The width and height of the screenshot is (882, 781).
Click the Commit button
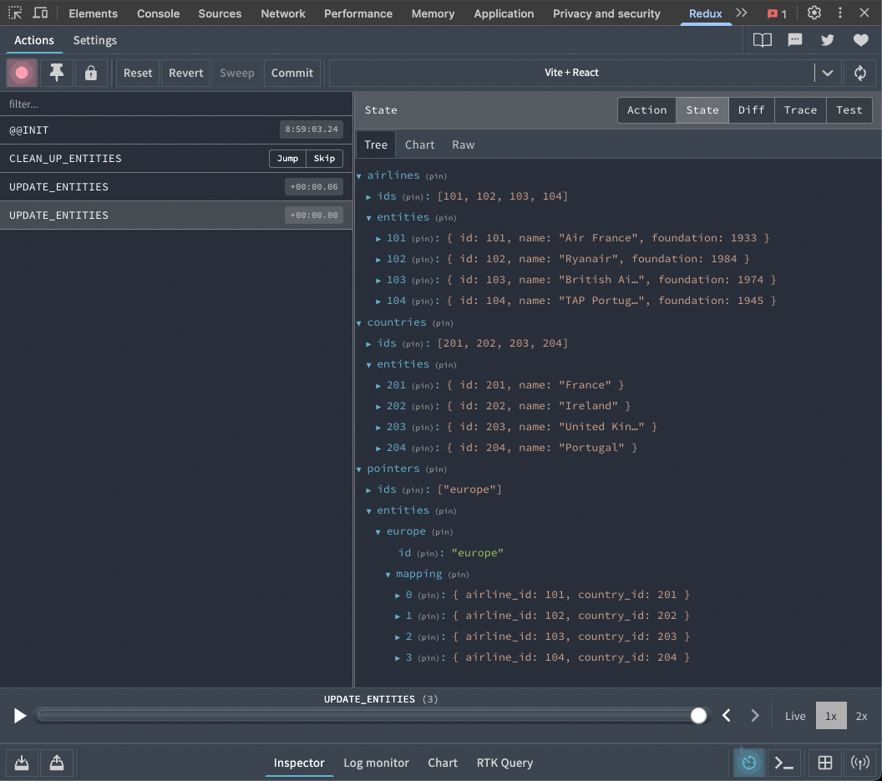click(x=292, y=73)
